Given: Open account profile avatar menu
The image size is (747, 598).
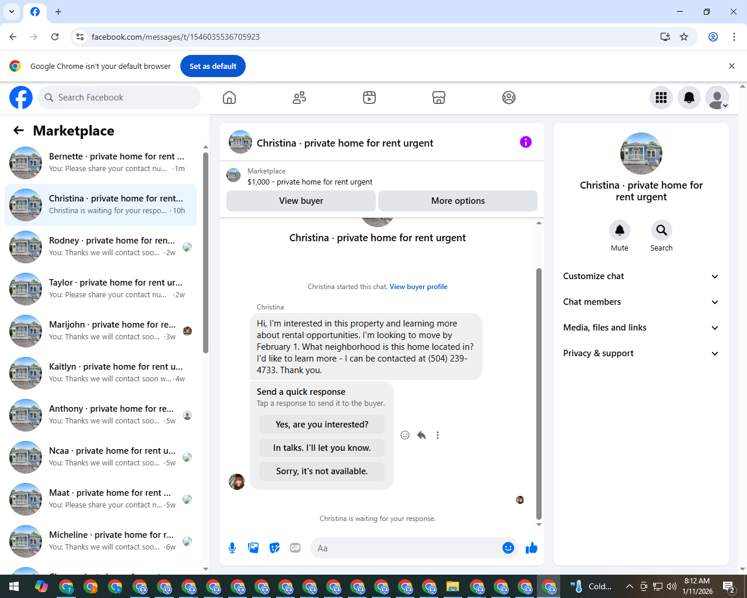Looking at the screenshot, I should click(717, 98).
